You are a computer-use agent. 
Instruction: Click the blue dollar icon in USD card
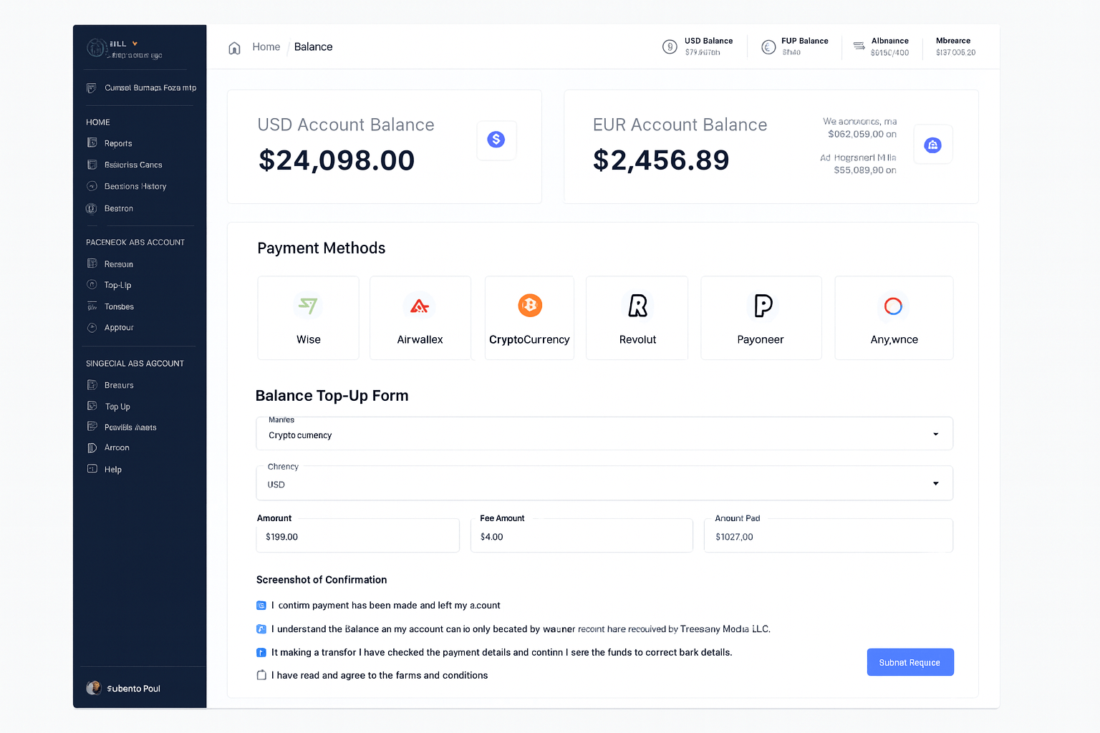pos(496,140)
